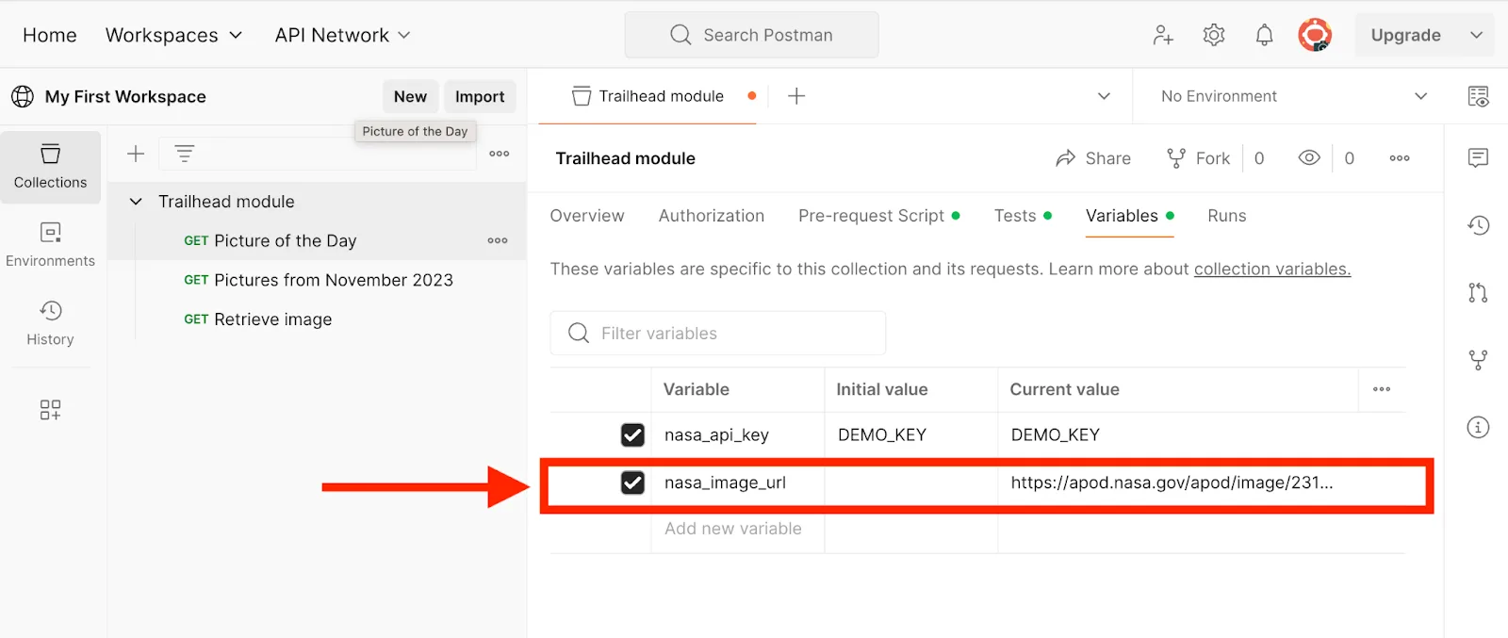Screen dimensions: 1508x638
Task: Switch to the Tests tab
Action: (1023, 216)
